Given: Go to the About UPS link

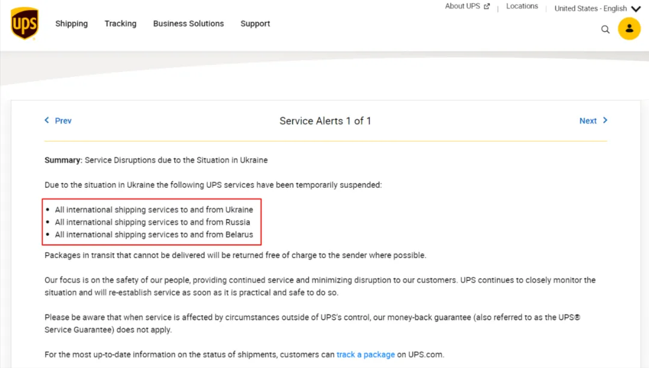Looking at the screenshot, I should (x=463, y=7).
